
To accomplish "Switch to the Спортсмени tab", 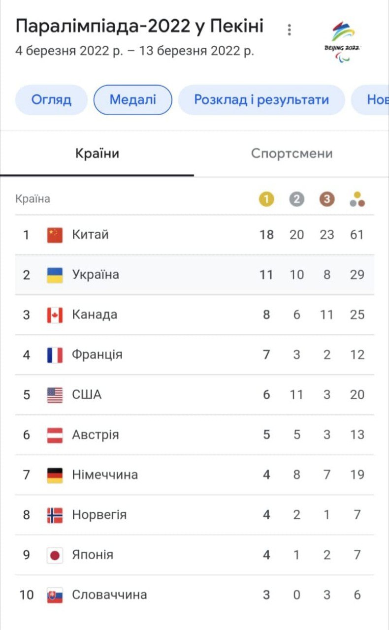I will [x=292, y=154].
